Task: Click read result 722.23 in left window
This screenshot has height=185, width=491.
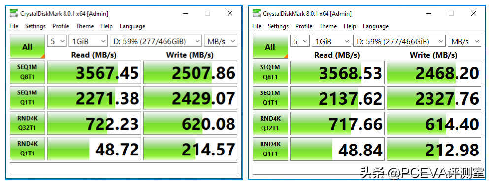Action: point(94,123)
